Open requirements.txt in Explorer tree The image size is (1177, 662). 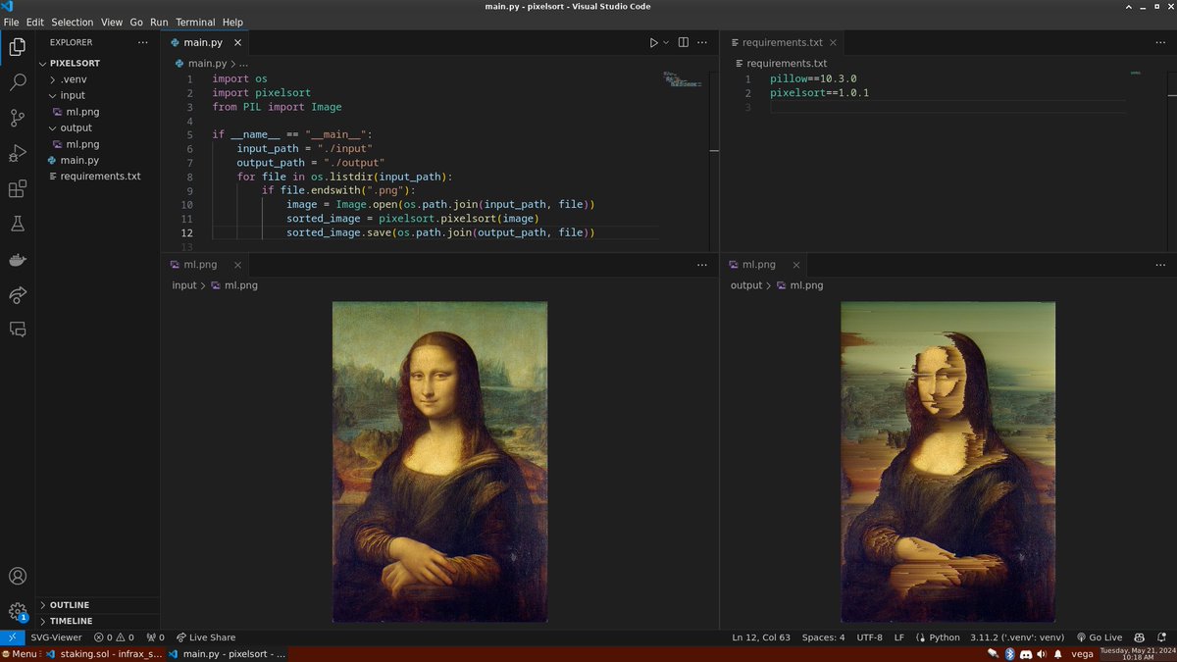[100, 177]
